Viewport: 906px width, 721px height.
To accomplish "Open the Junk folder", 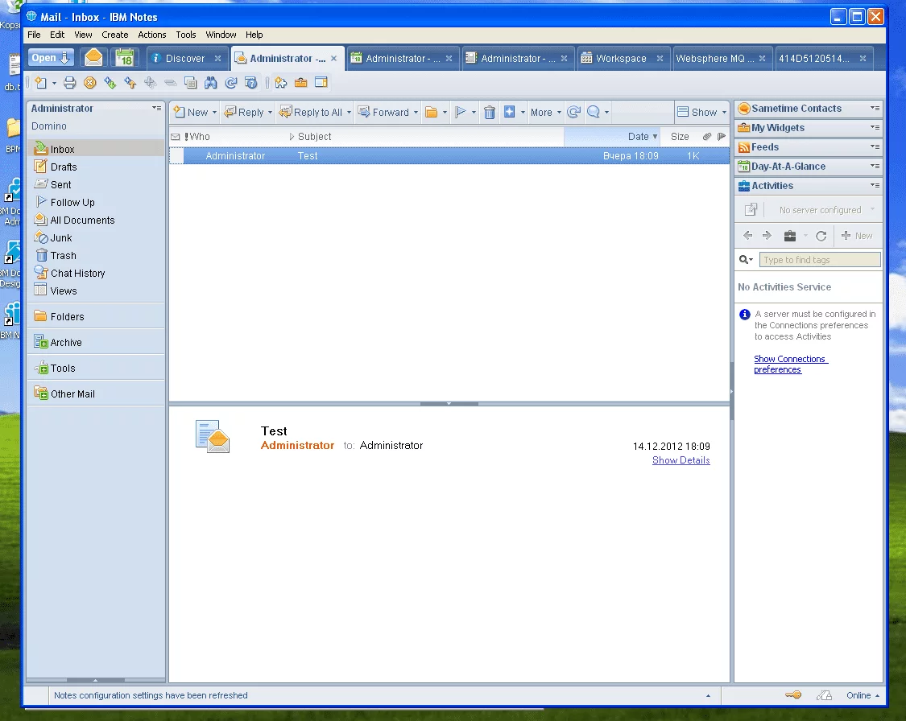I will [61, 238].
